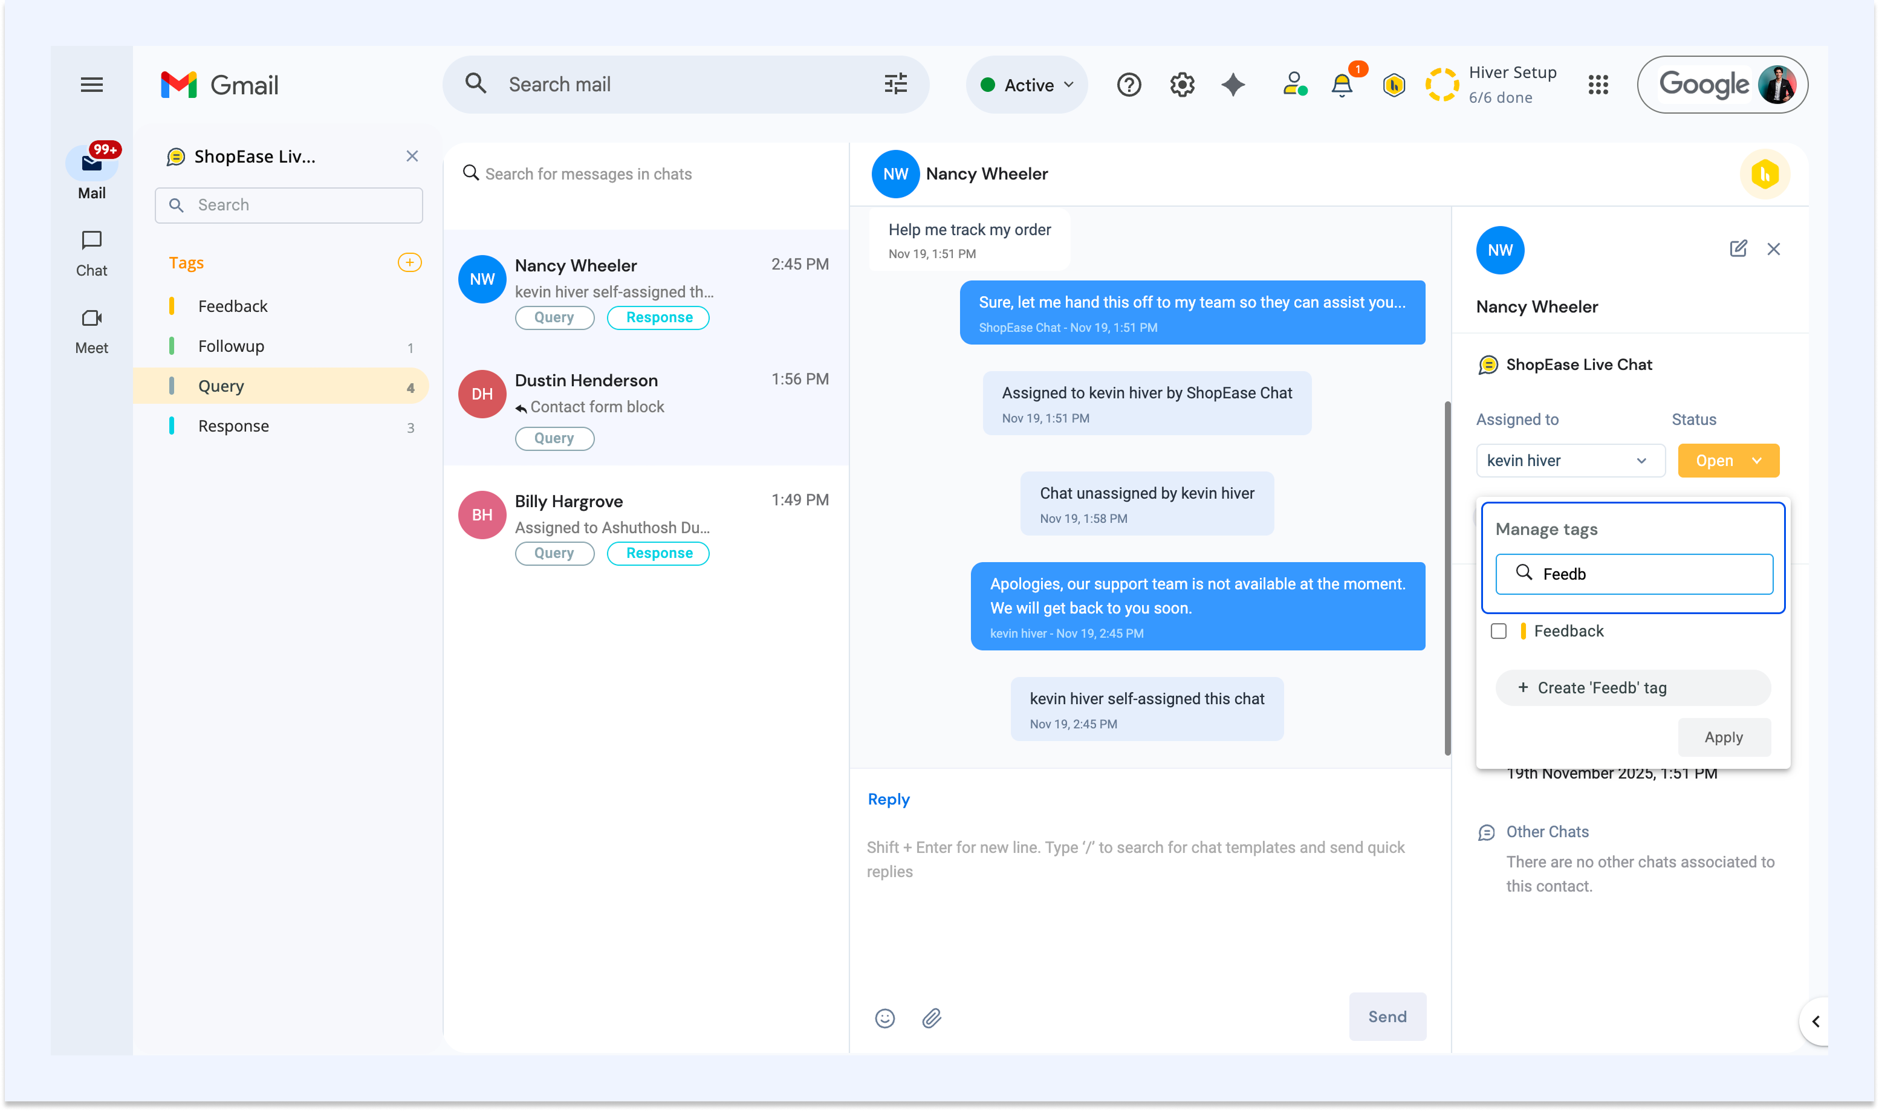This screenshot has height=1111, width=1879.
Task: Focus Search for messages in chats field
Action: [x=645, y=173]
